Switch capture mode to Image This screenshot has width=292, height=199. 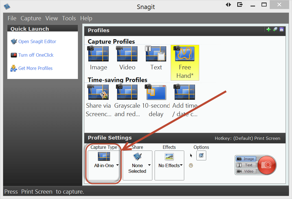pos(246,159)
